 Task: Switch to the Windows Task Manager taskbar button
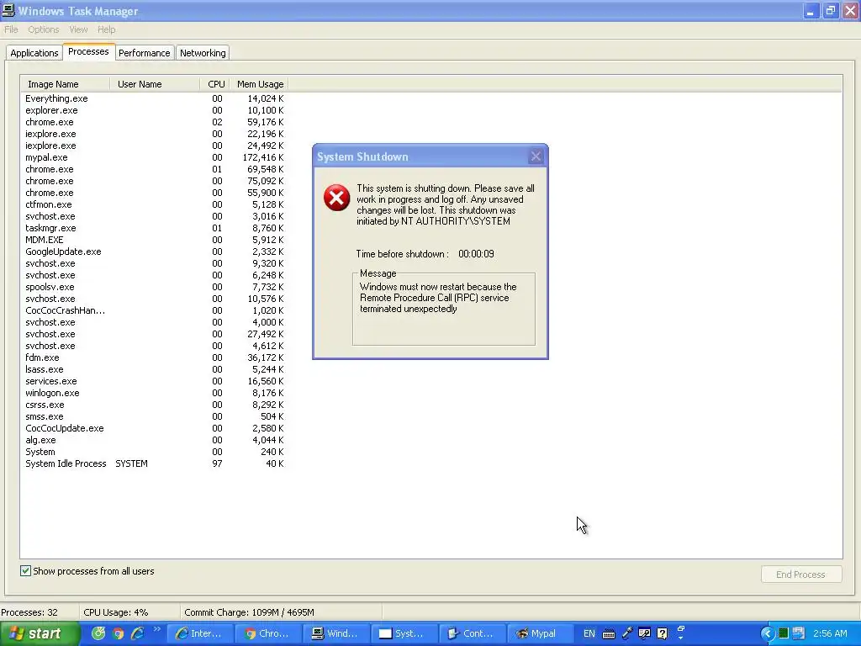click(335, 633)
